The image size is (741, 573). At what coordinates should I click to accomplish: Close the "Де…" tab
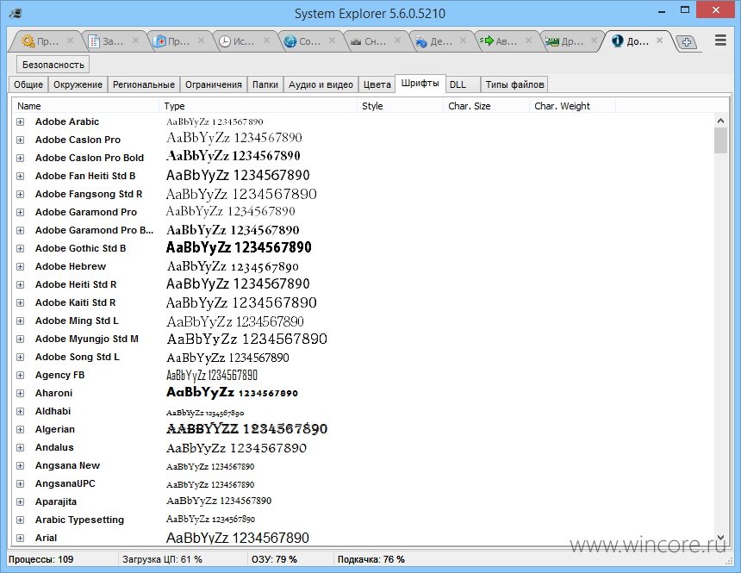(x=464, y=40)
